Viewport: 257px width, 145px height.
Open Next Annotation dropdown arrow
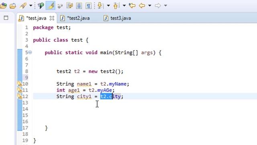[x=108, y=6]
